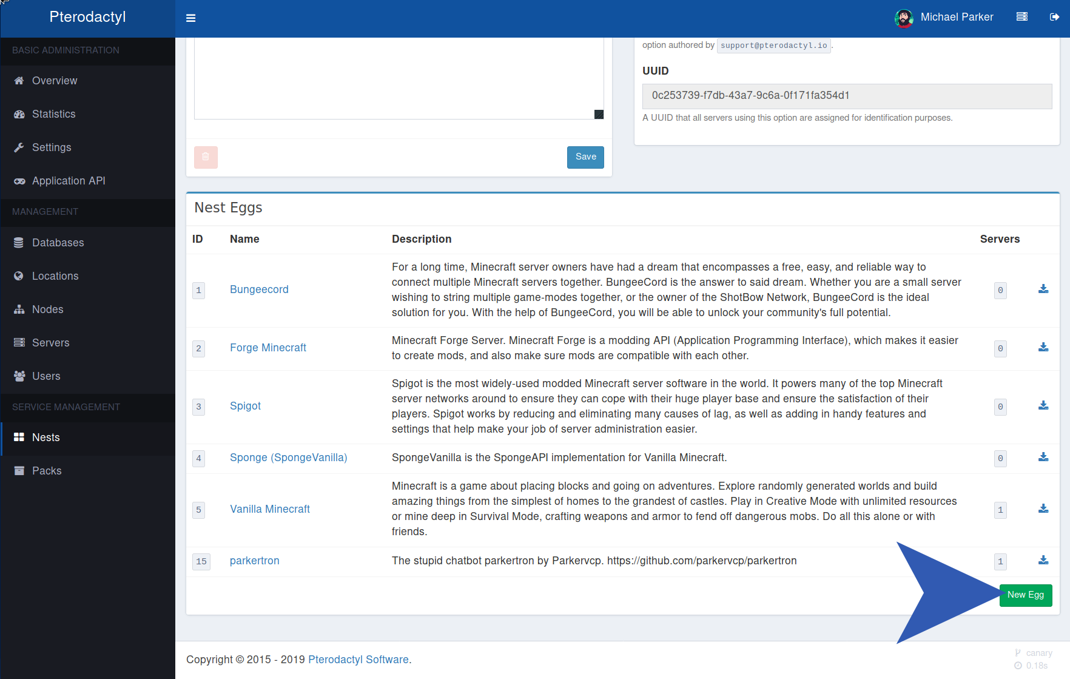Go to Databases in the sidebar

tap(58, 243)
